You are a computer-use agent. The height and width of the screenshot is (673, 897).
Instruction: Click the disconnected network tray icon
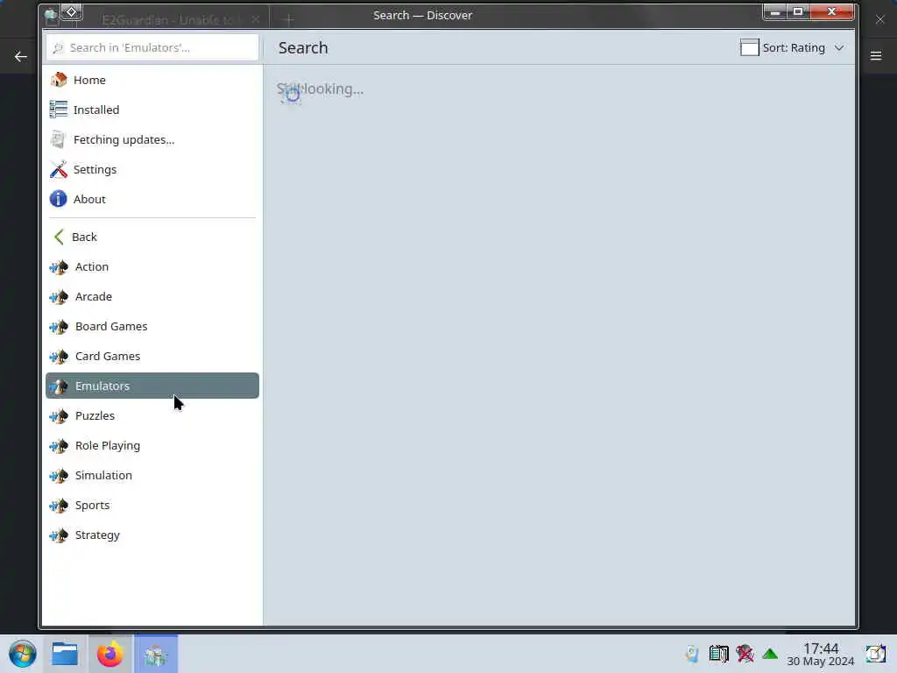(x=745, y=654)
